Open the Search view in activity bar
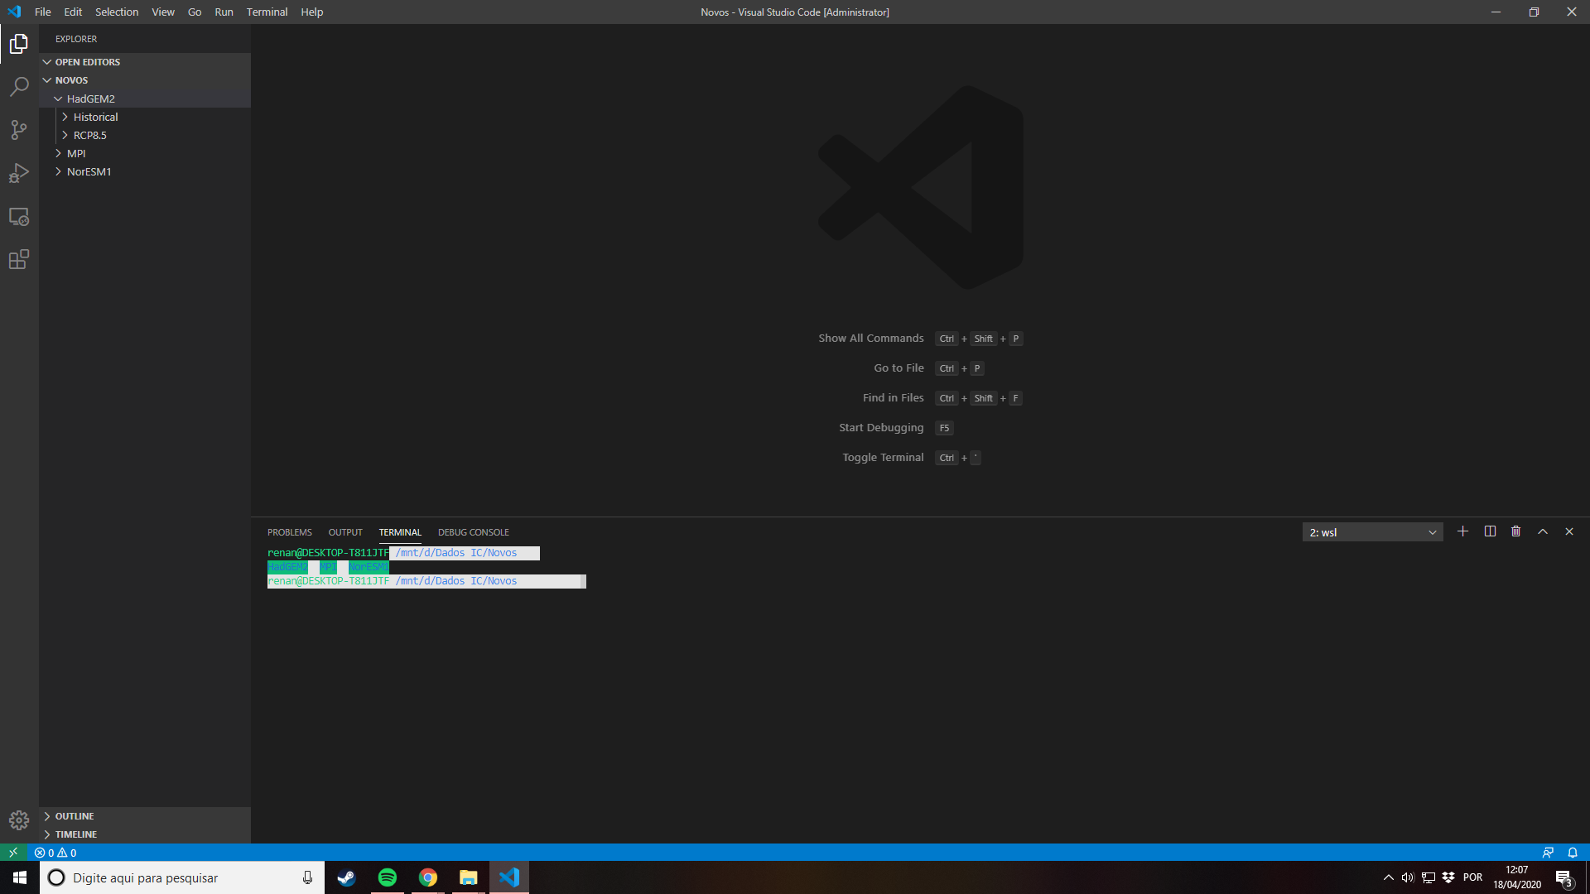1590x894 pixels. coord(19,87)
